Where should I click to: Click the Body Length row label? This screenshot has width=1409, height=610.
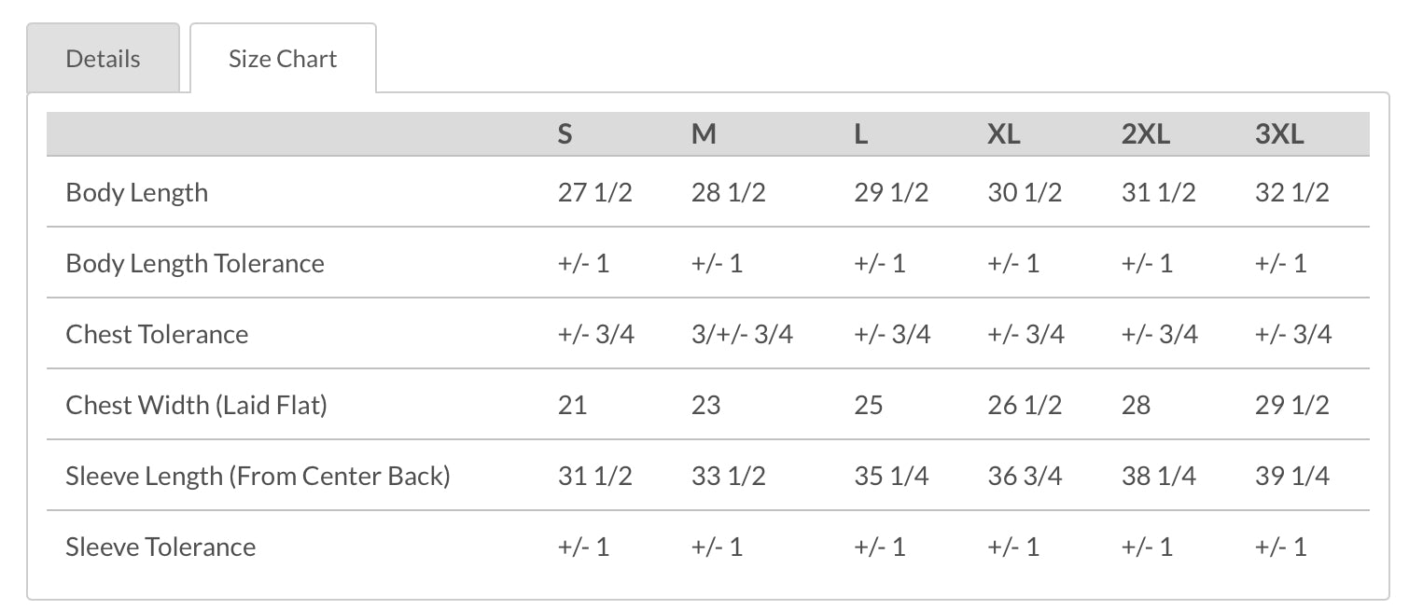click(137, 192)
